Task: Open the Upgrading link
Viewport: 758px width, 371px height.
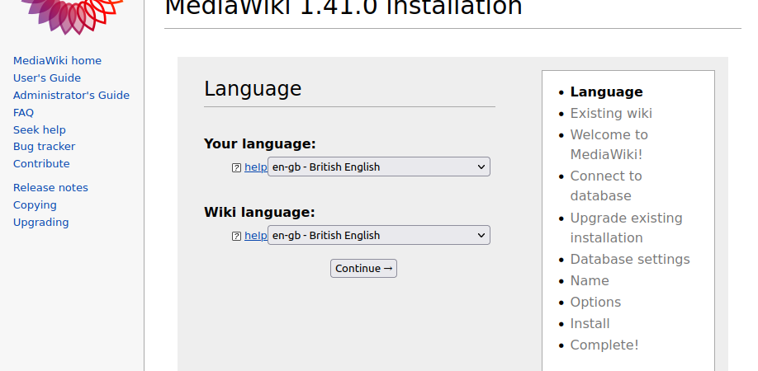Action: click(x=40, y=223)
